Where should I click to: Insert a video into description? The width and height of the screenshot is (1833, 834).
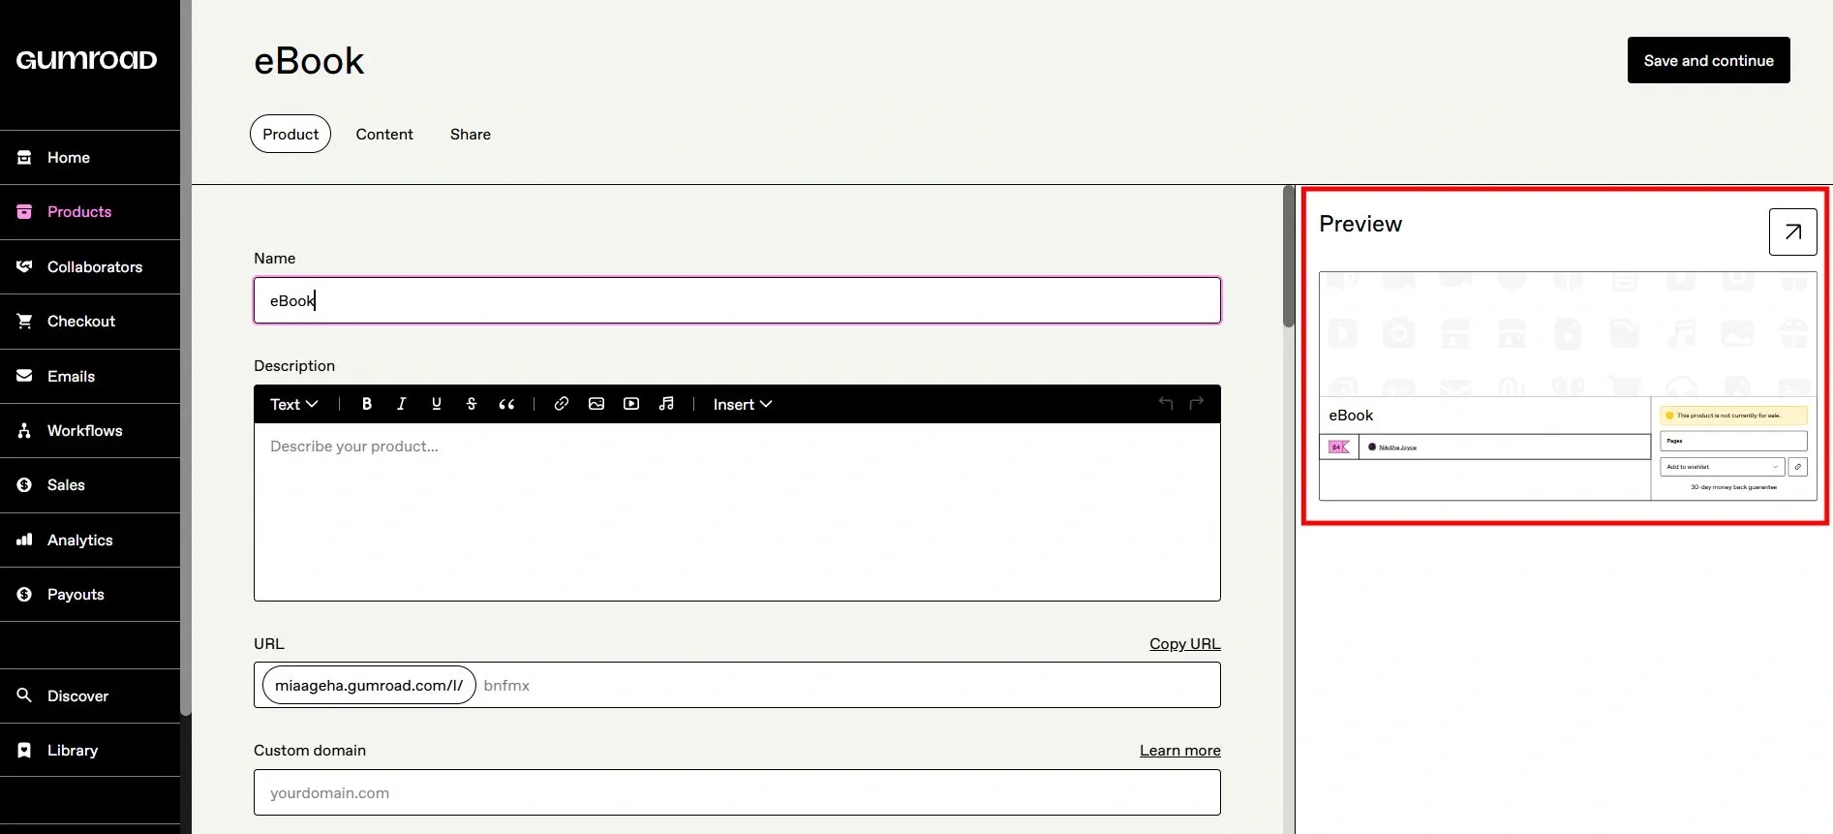(x=631, y=404)
